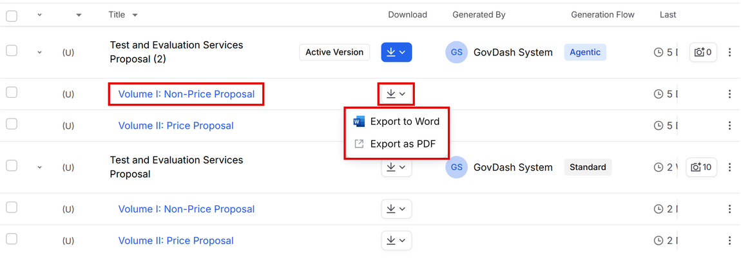Click the Standard generation flow badge
Viewport: 741px width, 264px height.
tap(588, 167)
